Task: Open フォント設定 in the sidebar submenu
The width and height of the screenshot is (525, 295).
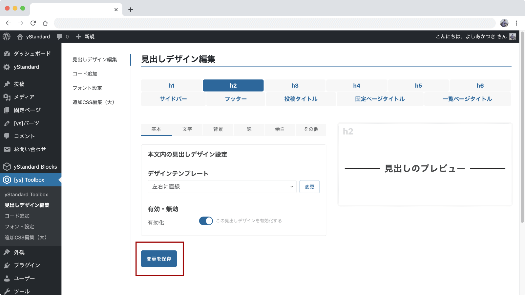Action: click(19, 227)
